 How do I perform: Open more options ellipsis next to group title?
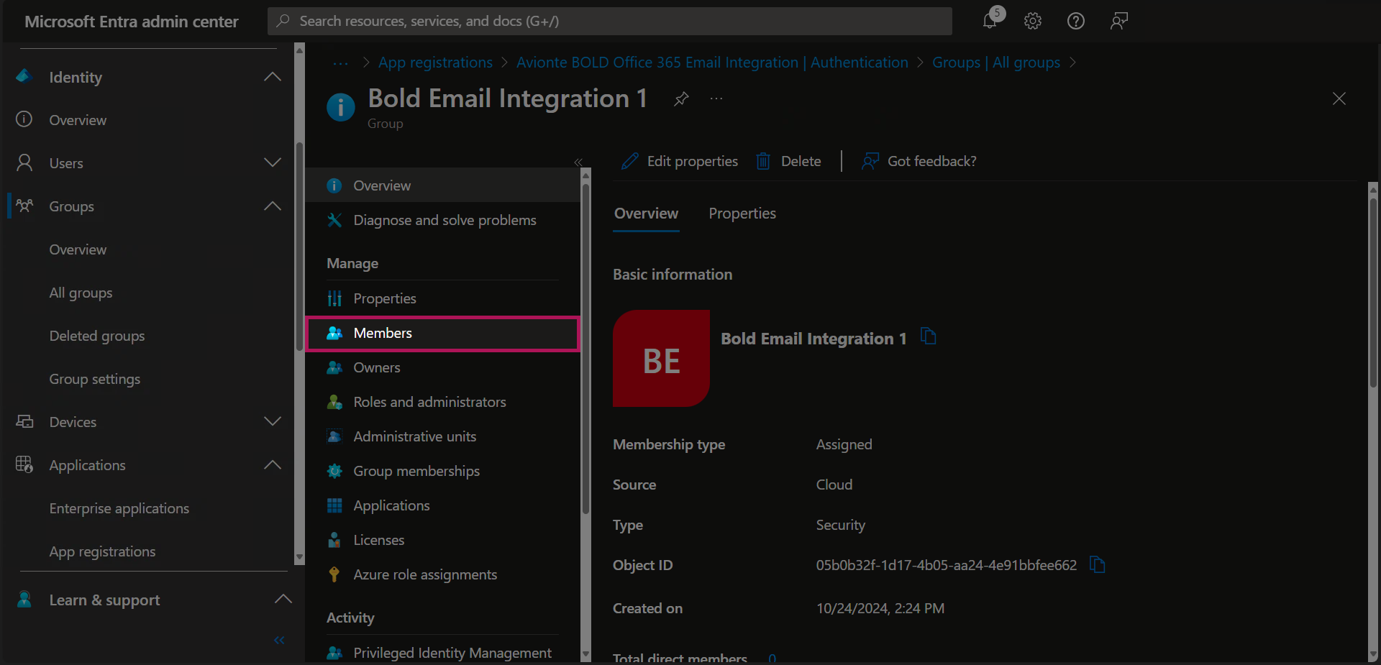click(716, 98)
